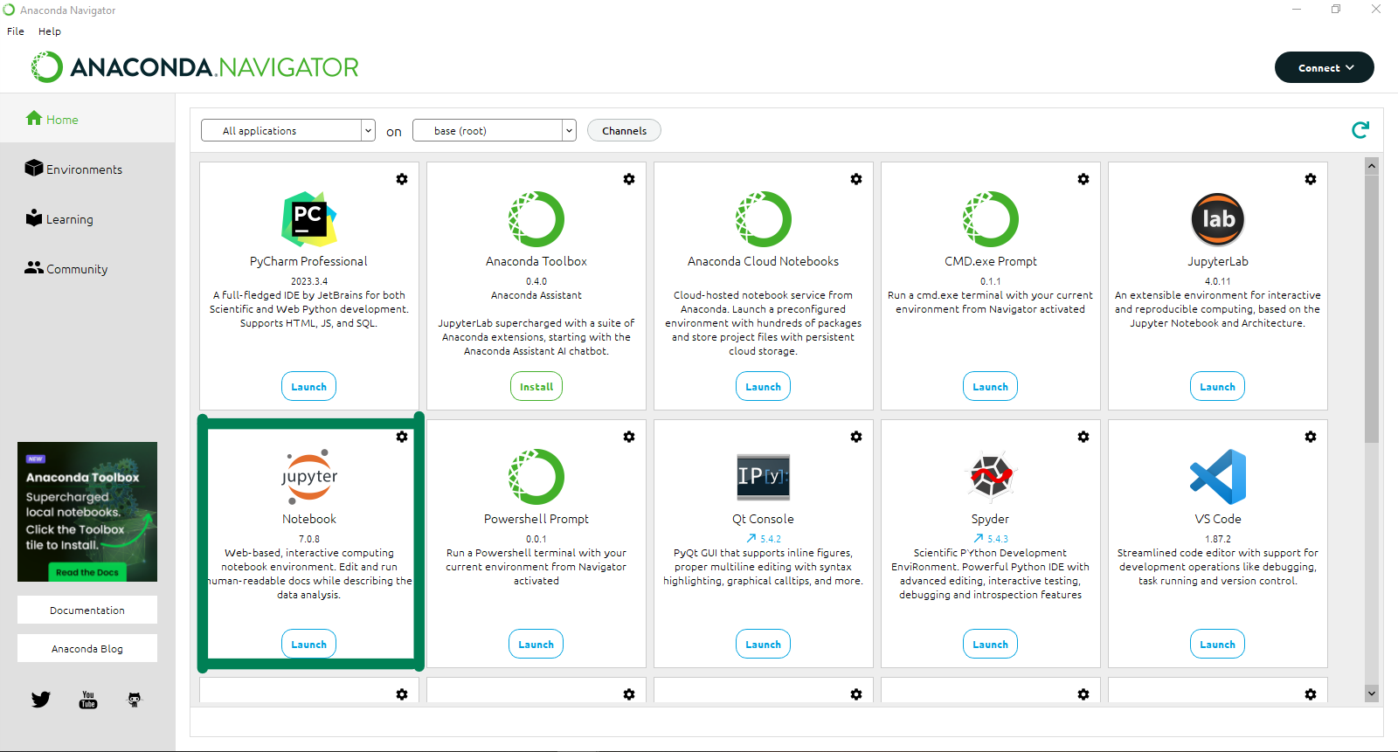Open settings gear on Jupyter Notebook tile
Viewport: 1398px width, 752px height.
[402, 437]
